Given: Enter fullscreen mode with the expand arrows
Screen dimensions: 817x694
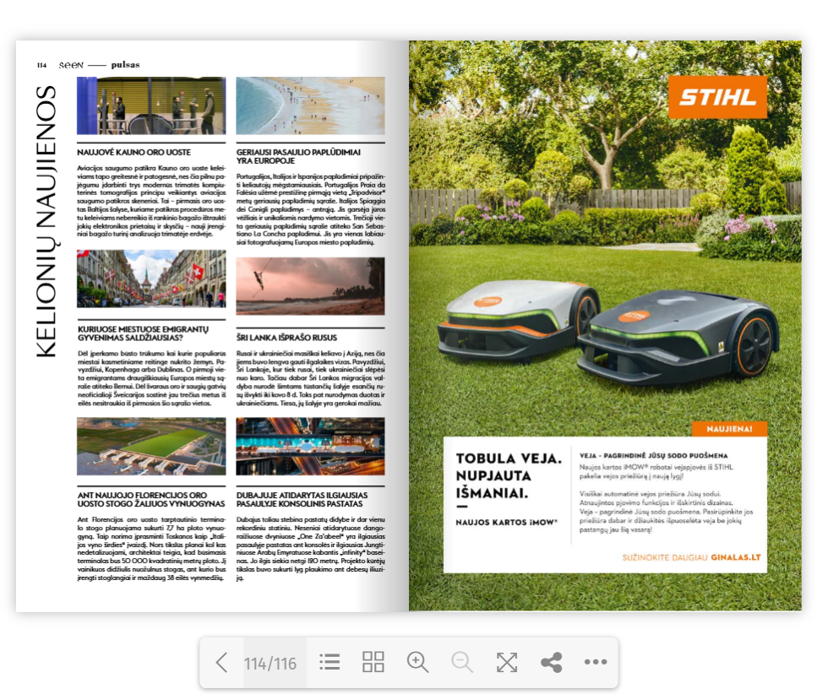Looking at the screenshot, I should 507,663.
